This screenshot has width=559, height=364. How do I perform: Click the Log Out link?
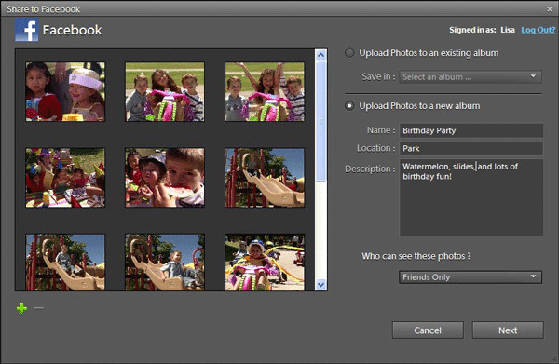click(539, 30)
